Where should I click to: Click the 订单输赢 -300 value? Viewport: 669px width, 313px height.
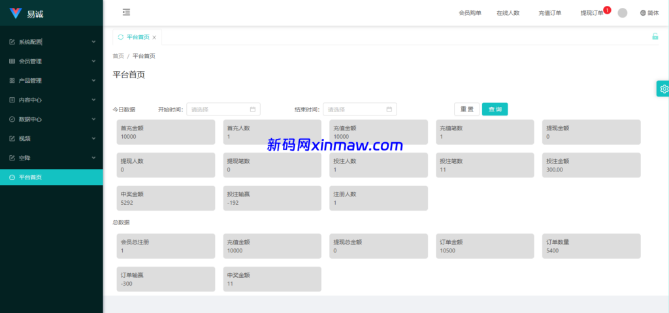[127, 284]
